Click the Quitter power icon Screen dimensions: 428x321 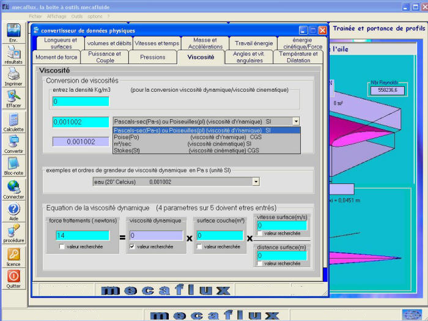point(13,276)
